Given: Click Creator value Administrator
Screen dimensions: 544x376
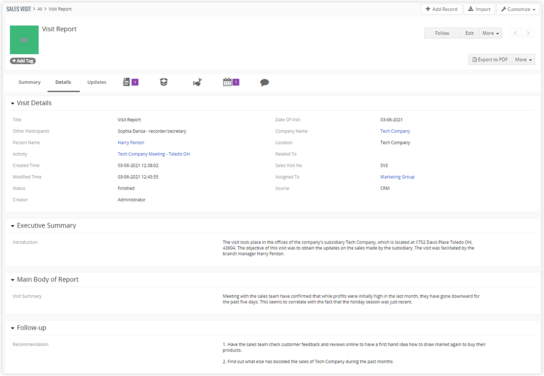Looking at the screenshot, I should point(131,200).
